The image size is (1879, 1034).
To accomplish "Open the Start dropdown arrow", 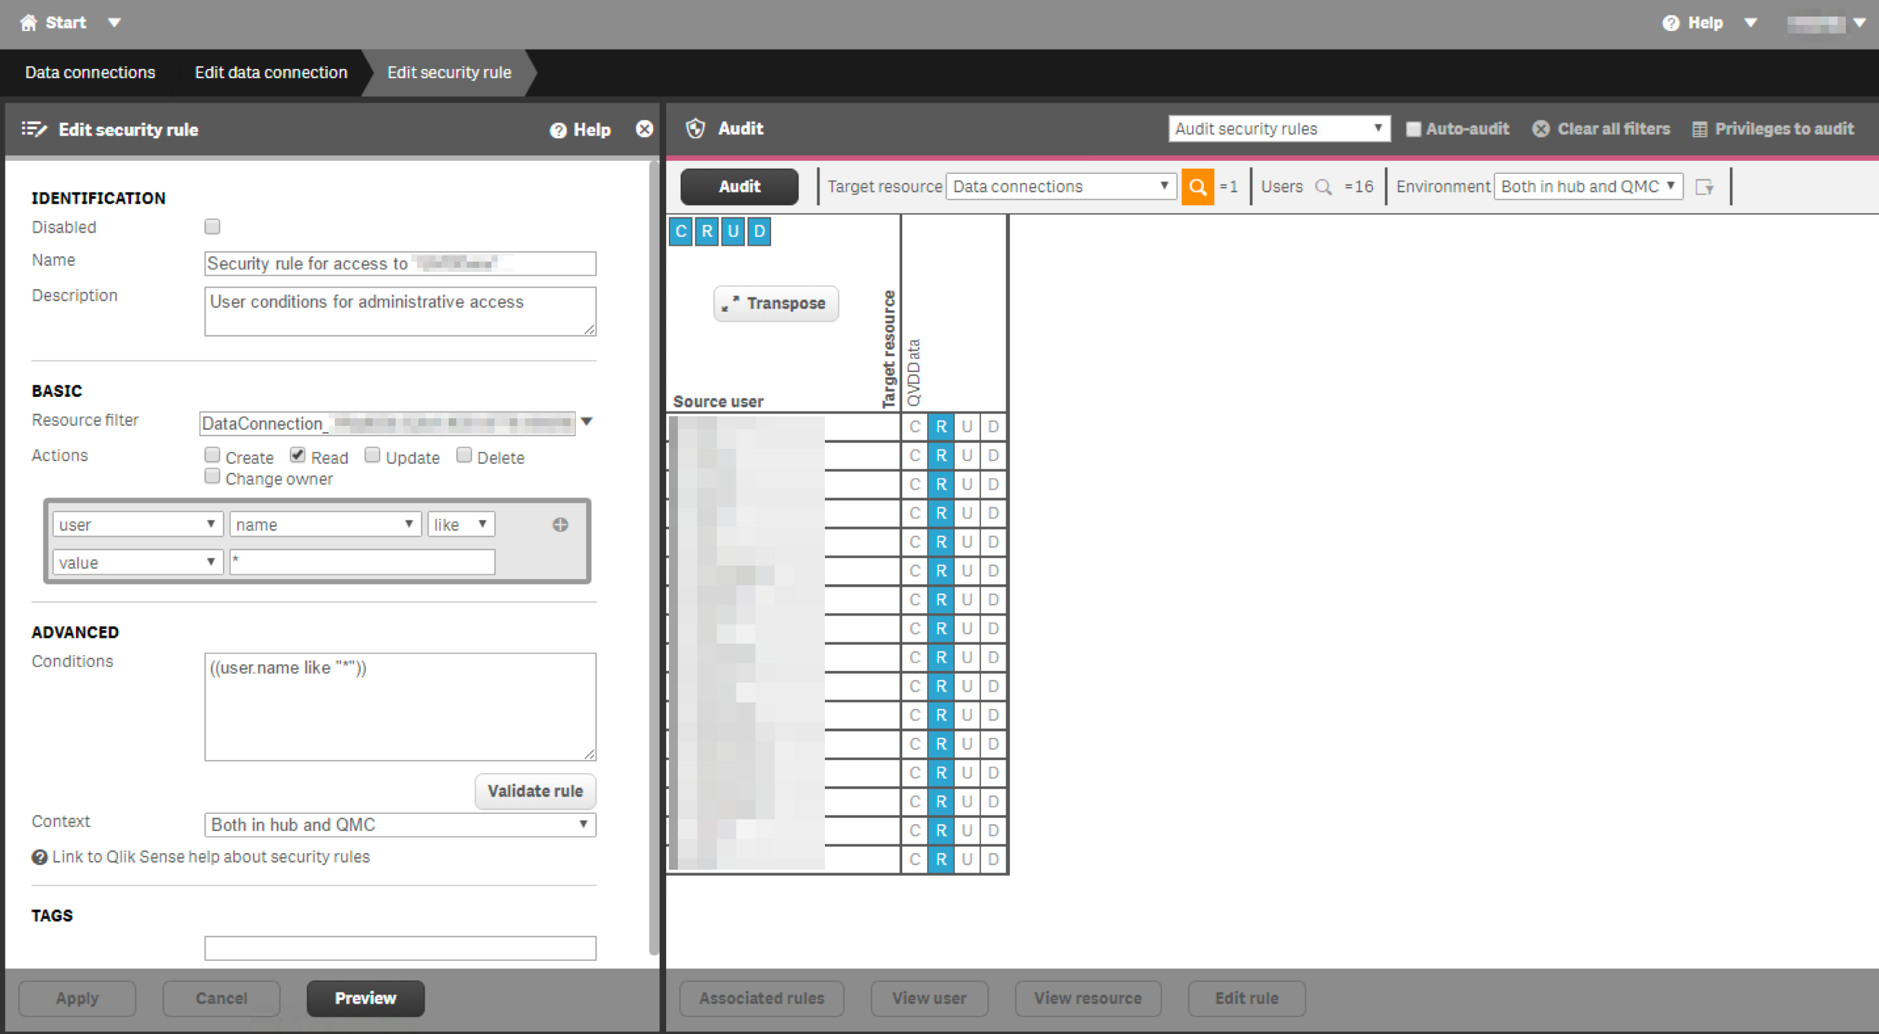I will pyautogui.click(x=114, y=23).
